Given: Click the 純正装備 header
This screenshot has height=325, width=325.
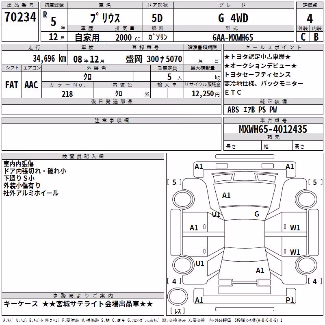Looking at the screenshot, I should (273, 101).
